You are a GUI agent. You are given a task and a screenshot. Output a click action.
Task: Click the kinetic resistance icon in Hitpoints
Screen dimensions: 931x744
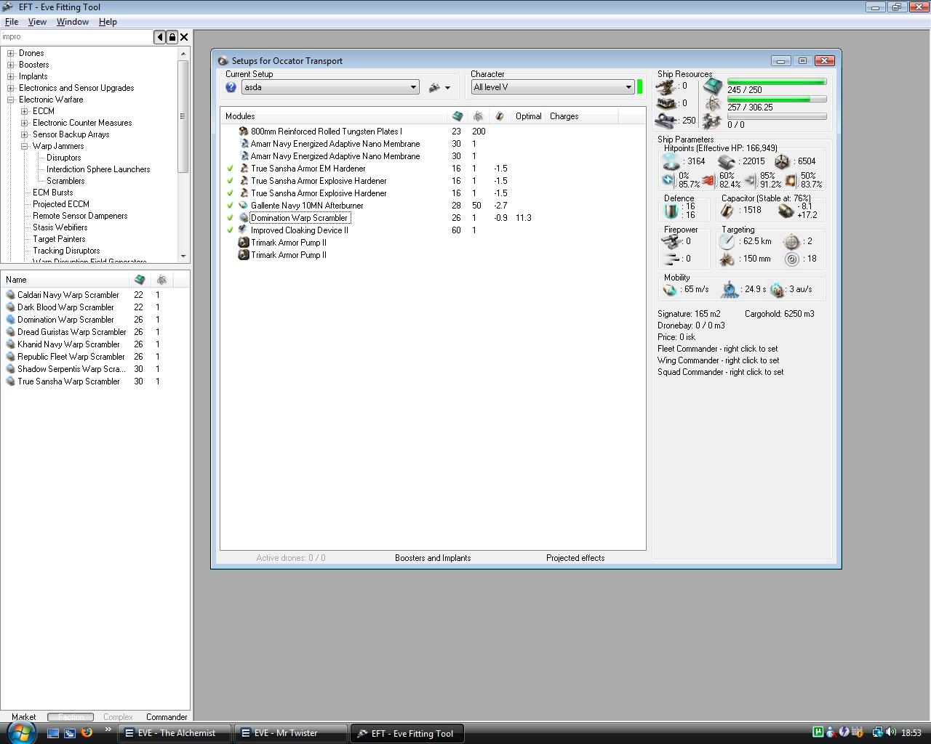(750, 179)
